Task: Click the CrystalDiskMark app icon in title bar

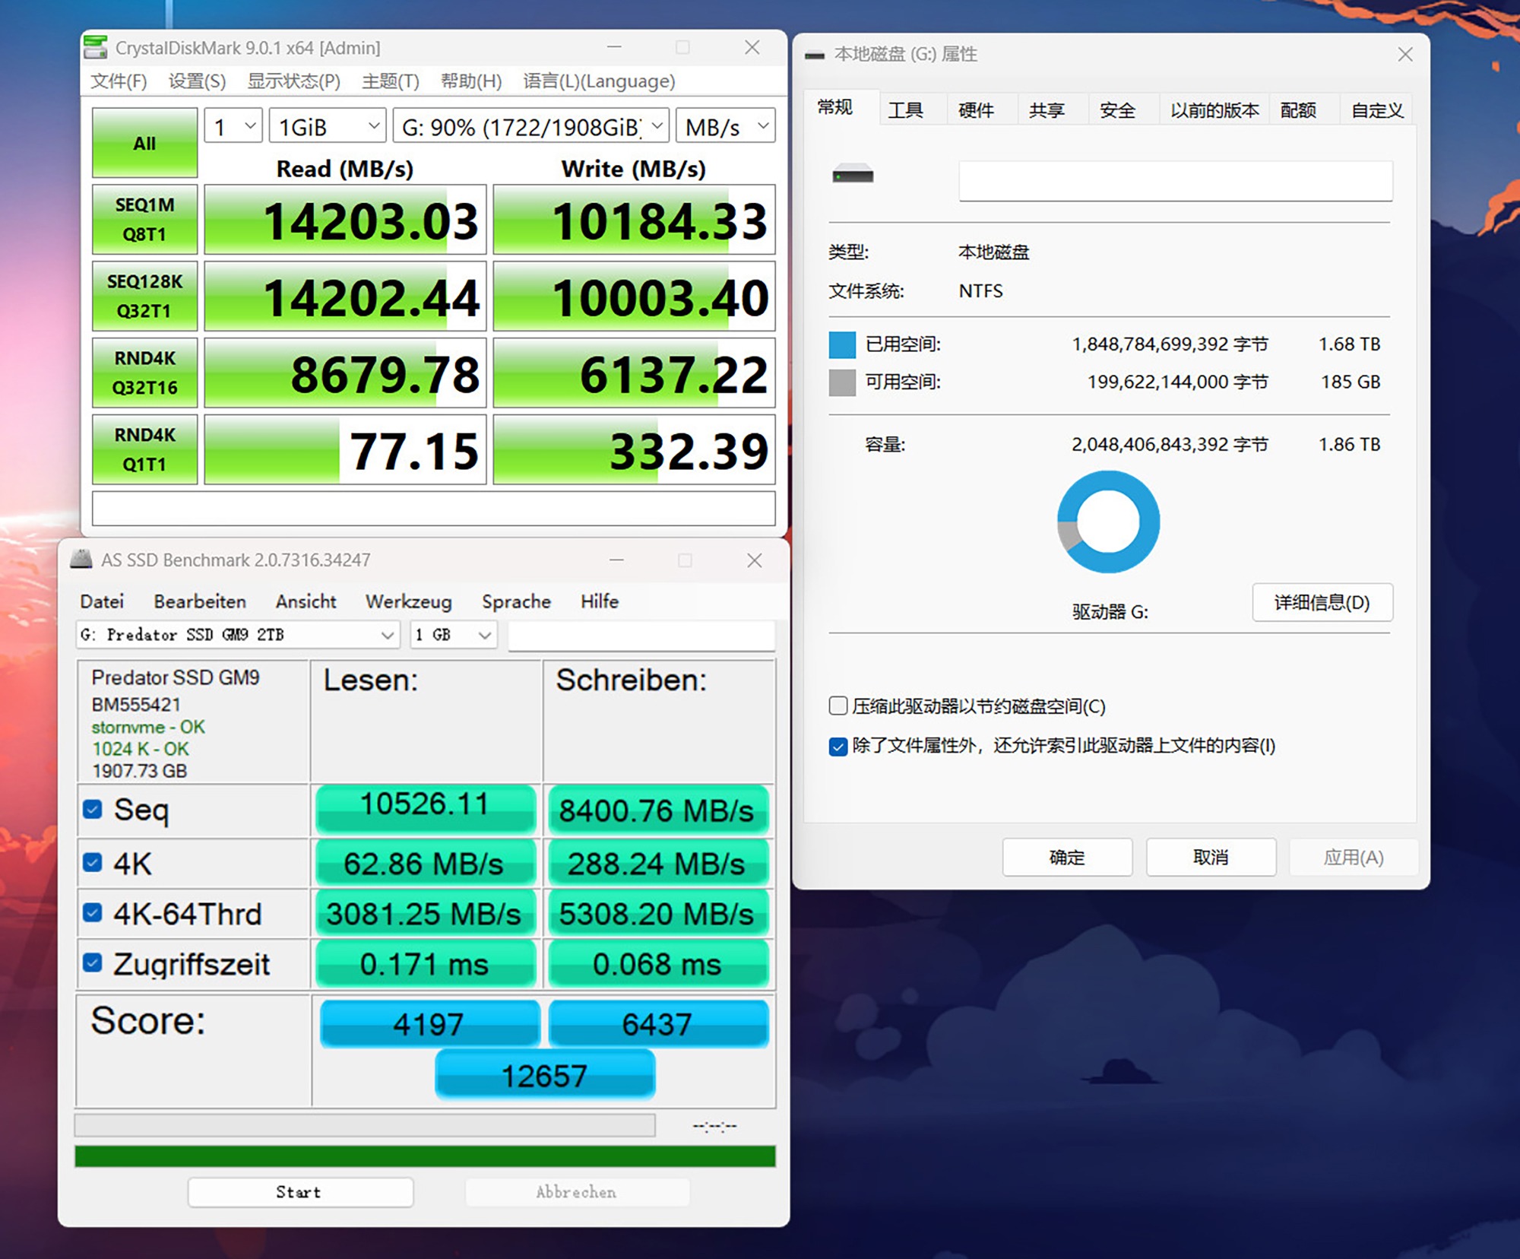Action: click(x=95, y=48)
